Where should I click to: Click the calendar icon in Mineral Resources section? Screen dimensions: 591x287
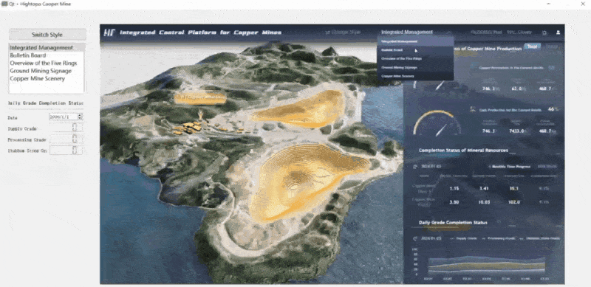pyautogui.click(x=414, y=166)
